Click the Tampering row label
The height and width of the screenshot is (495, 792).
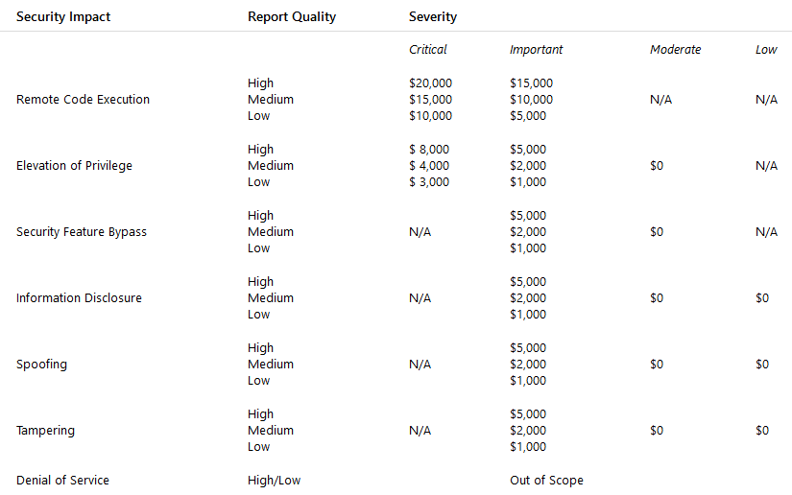tap(45, 431)
